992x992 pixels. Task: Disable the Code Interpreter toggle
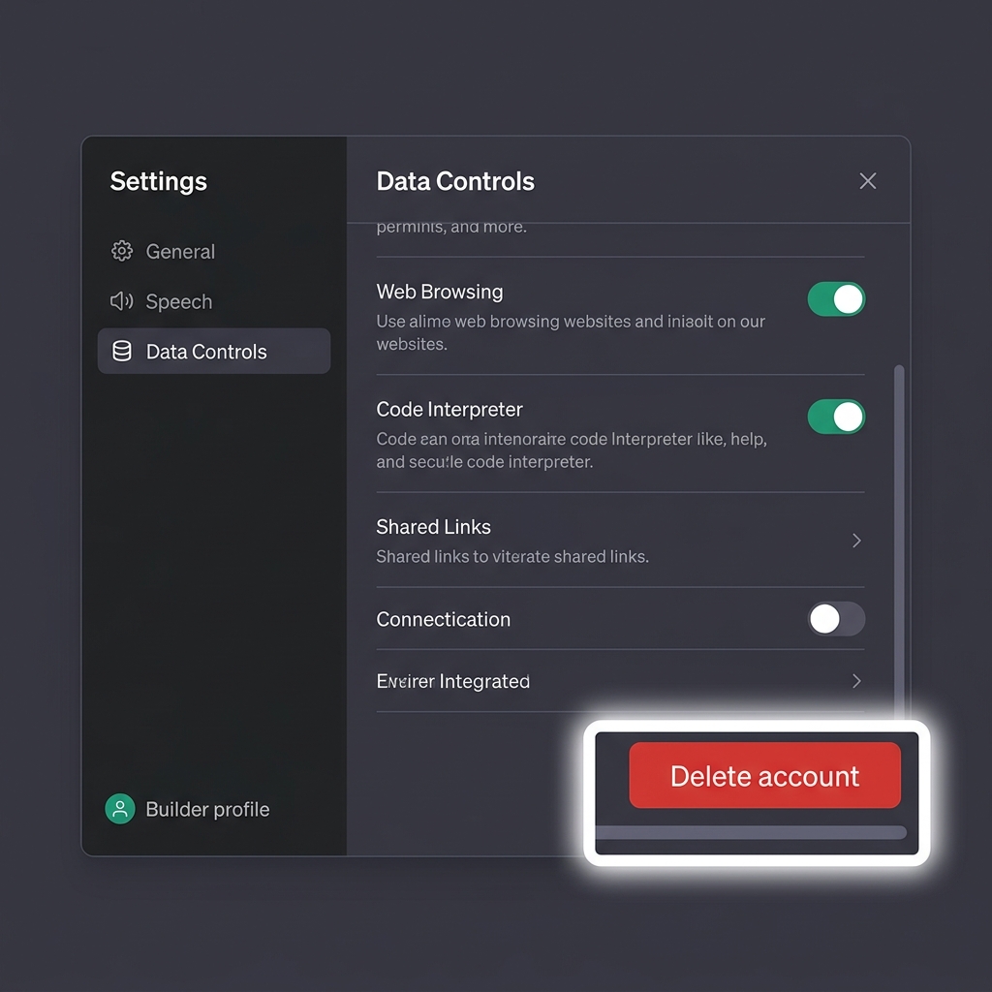coord(836,417)
